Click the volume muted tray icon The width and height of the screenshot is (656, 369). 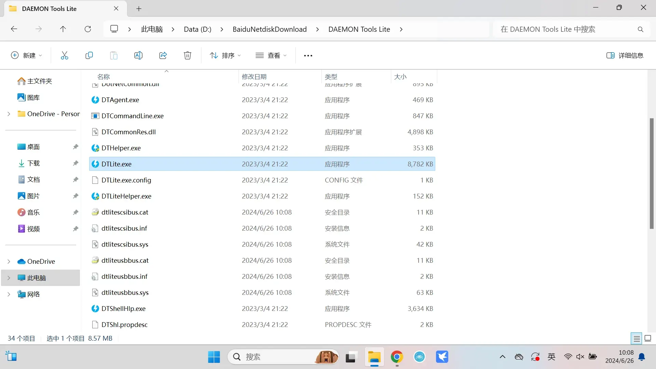(580, 357)
